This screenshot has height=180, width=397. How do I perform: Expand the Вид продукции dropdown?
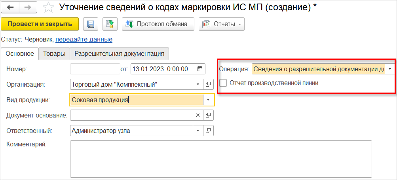209,100
